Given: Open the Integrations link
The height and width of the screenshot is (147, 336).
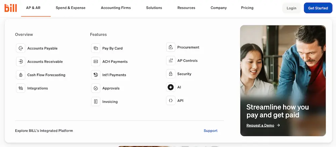Looking at the screenshot, I should pyautogui.click(x=38, y=88).
